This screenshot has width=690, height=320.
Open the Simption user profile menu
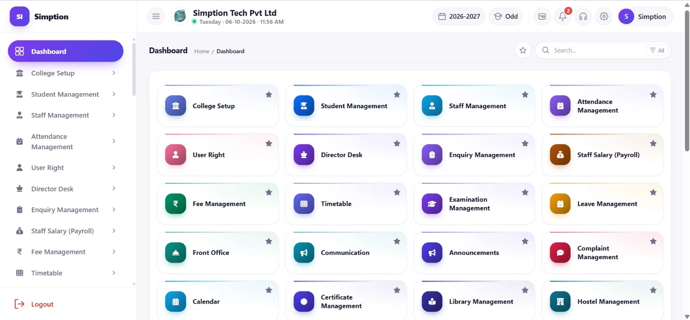click(645, 16)
